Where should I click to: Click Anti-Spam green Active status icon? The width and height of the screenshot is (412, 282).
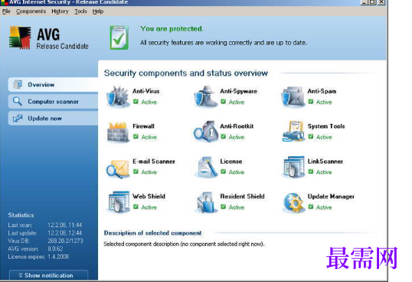[x=311, y=102]
